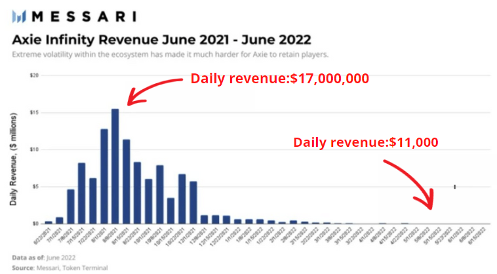Click the 7/8/2021 date label

[x=67, y=235]
